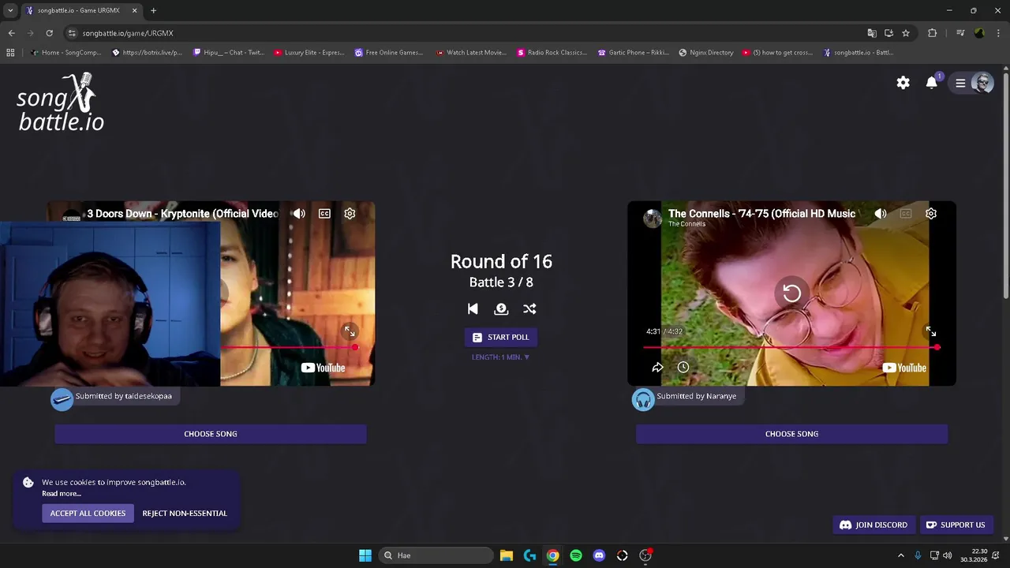
Task: Open media controls in Chrome toolbar
Action: click(960, 33)
